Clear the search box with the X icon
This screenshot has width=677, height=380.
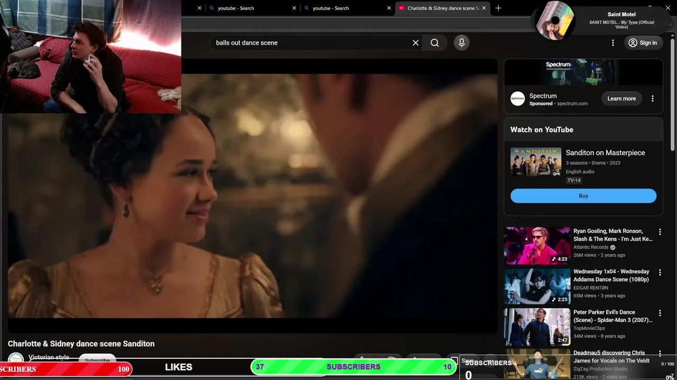416,43
